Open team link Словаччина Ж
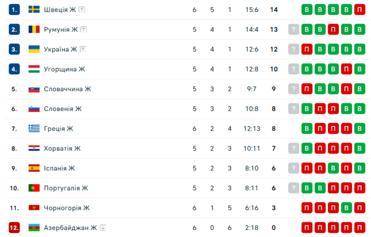Viewport: 371px width, 237px height. point(67,89)
